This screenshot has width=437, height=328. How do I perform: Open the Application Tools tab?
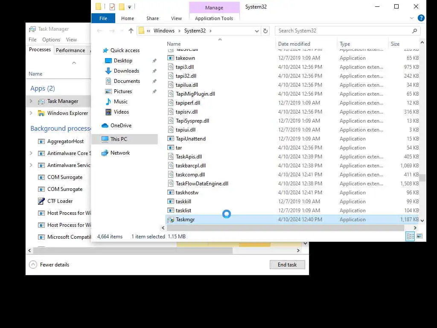pyautogui.click(x=214, y=18)
